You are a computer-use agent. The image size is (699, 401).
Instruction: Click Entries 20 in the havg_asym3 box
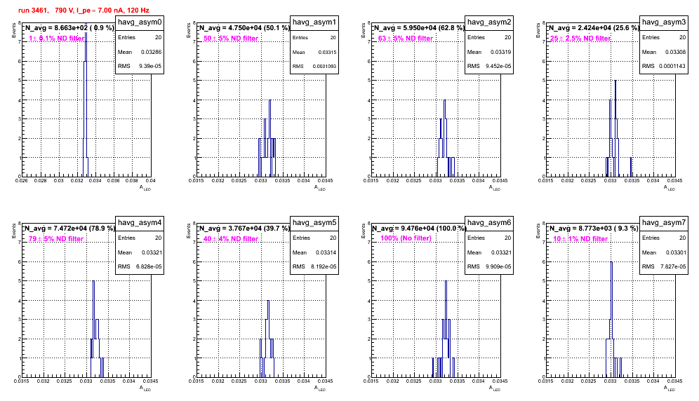point(664,37)
